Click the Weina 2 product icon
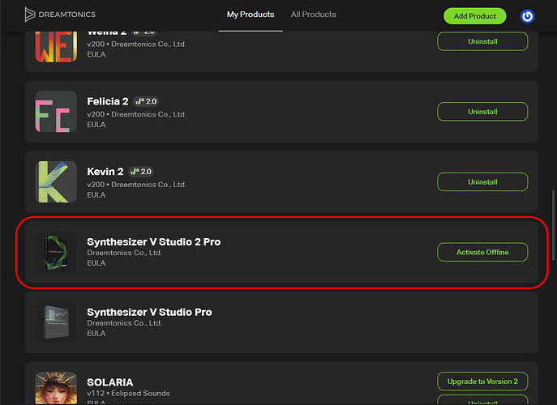The width and height of the screenshot is (557, 405). click(x=56, y=47)
